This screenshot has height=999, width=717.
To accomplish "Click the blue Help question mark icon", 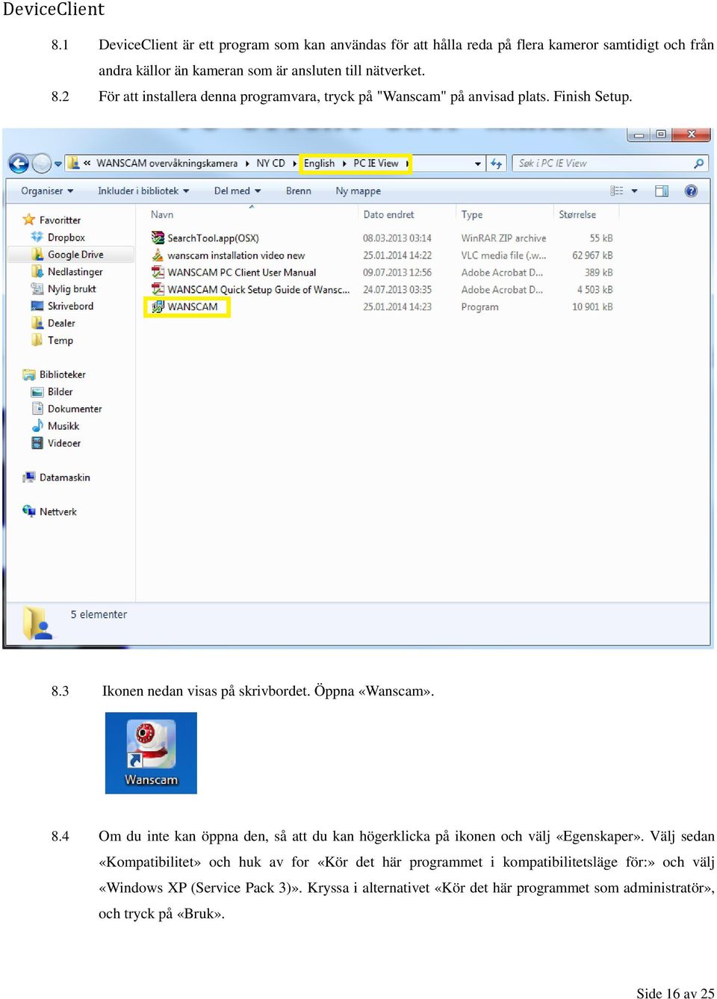I will 692,191.
